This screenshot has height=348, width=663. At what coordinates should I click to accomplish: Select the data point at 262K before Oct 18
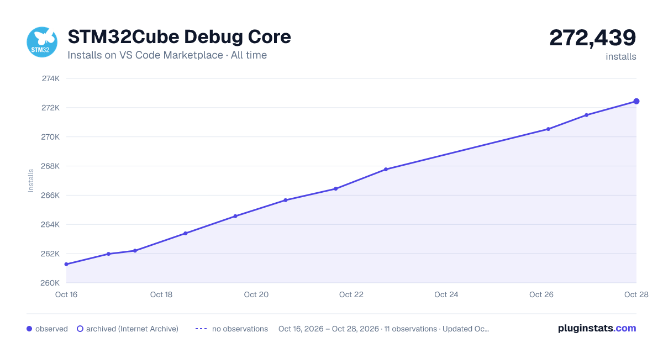(108, 254)
